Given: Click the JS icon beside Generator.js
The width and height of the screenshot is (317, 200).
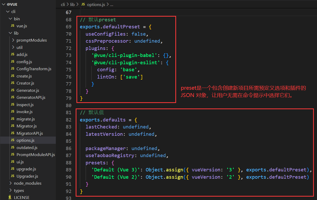Looking at the screenshot, I should [x=13, y=90].
